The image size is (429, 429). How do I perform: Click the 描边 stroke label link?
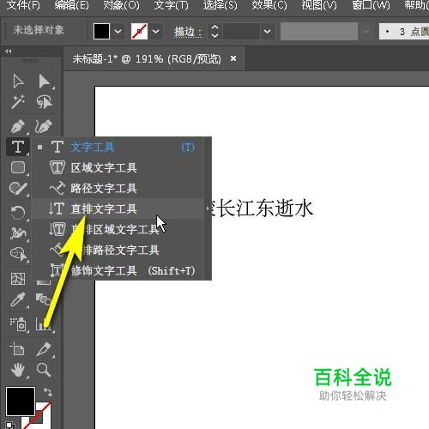click(188, 32)
